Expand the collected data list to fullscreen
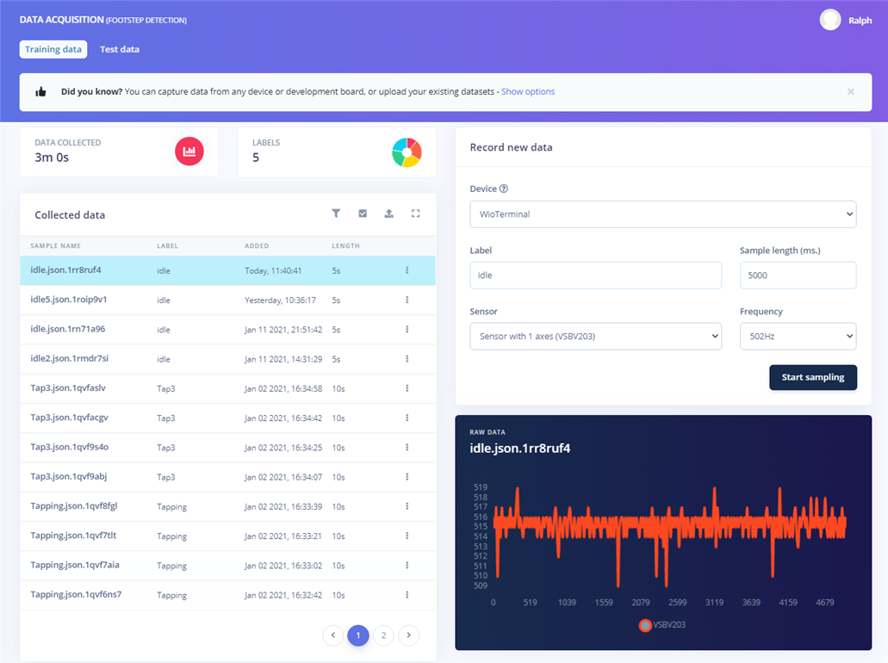 tap(416, 214)
